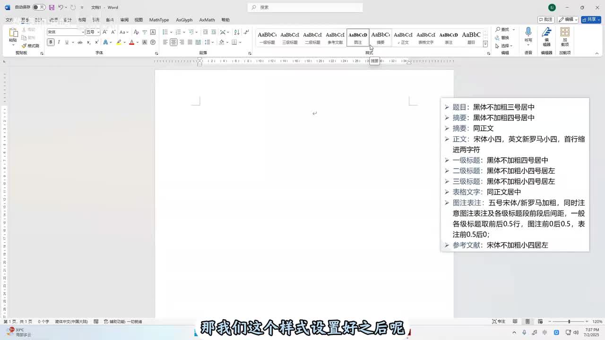This screenshot has width=605, height=340.
Task: Click the Shading paint bucket icon
Action: click(221, 42)
